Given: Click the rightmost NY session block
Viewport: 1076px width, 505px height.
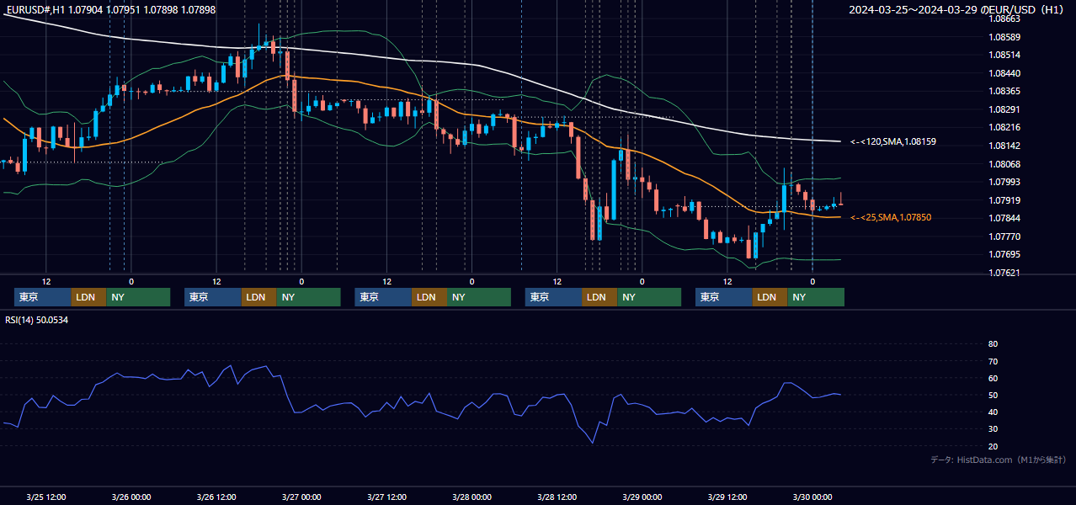Looking at the screenshot, I should (816, 297).
